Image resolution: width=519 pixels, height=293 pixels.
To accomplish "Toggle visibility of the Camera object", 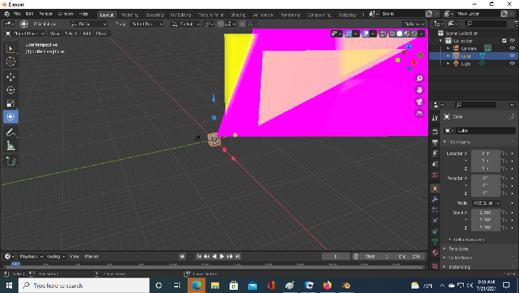I will 512,48.
